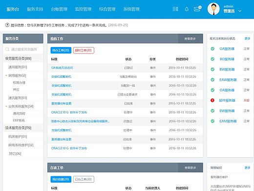This screenshot has width=254, height=191.
Task: Select 通讯服务[03] in the tree
Action: (18, 98)
